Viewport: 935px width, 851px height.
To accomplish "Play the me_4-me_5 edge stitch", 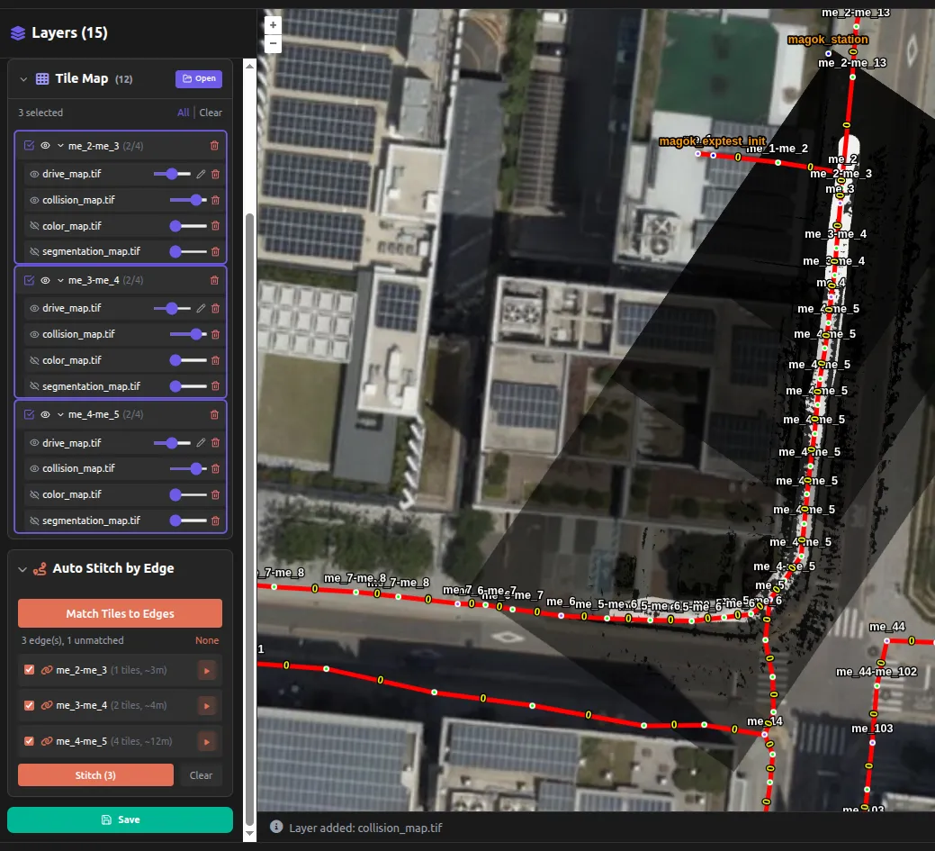I will click(x=207, y=742).
